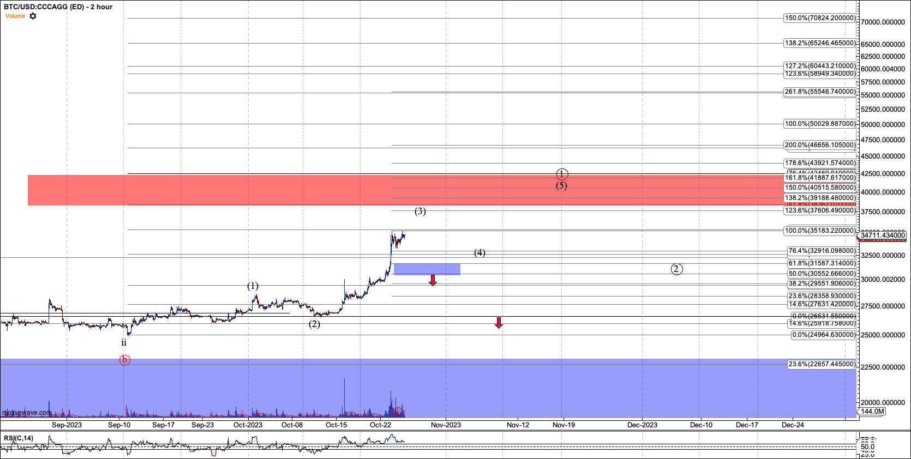Click the (4) Elliott wave label
This screenshot has width=911, height=459.
click(480, 253)
